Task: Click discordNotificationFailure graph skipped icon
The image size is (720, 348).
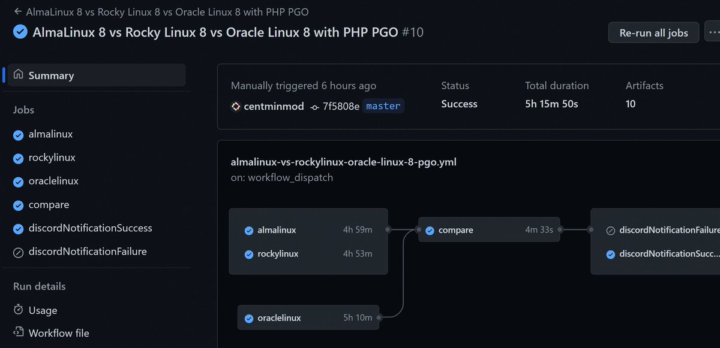Action: [610, 231]
